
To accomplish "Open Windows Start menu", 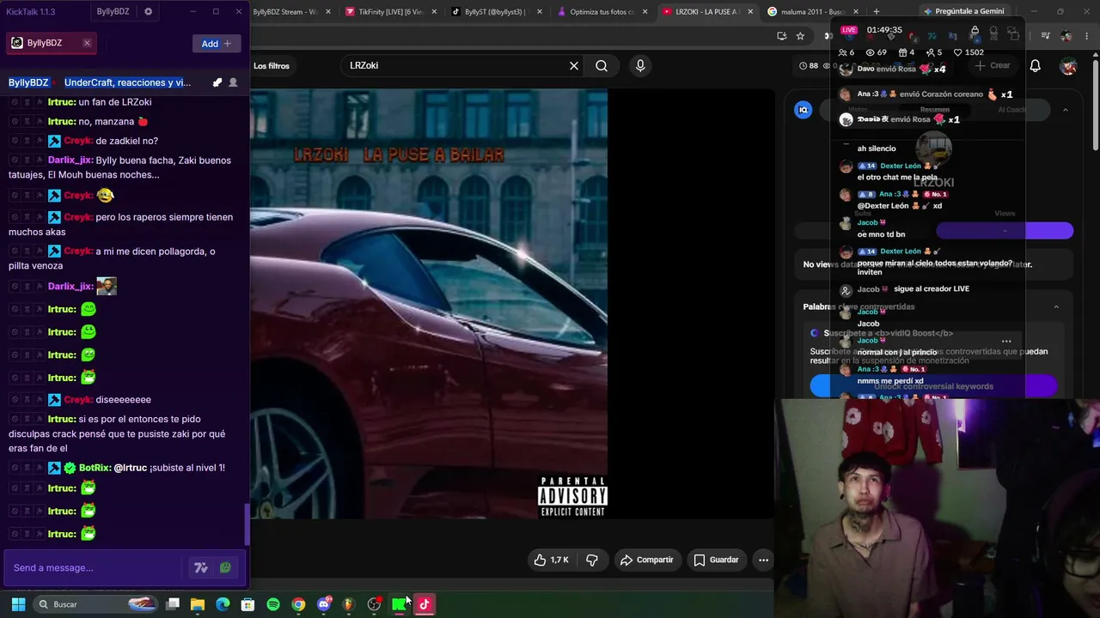I will pyautogui.click(x=17, y=604).
